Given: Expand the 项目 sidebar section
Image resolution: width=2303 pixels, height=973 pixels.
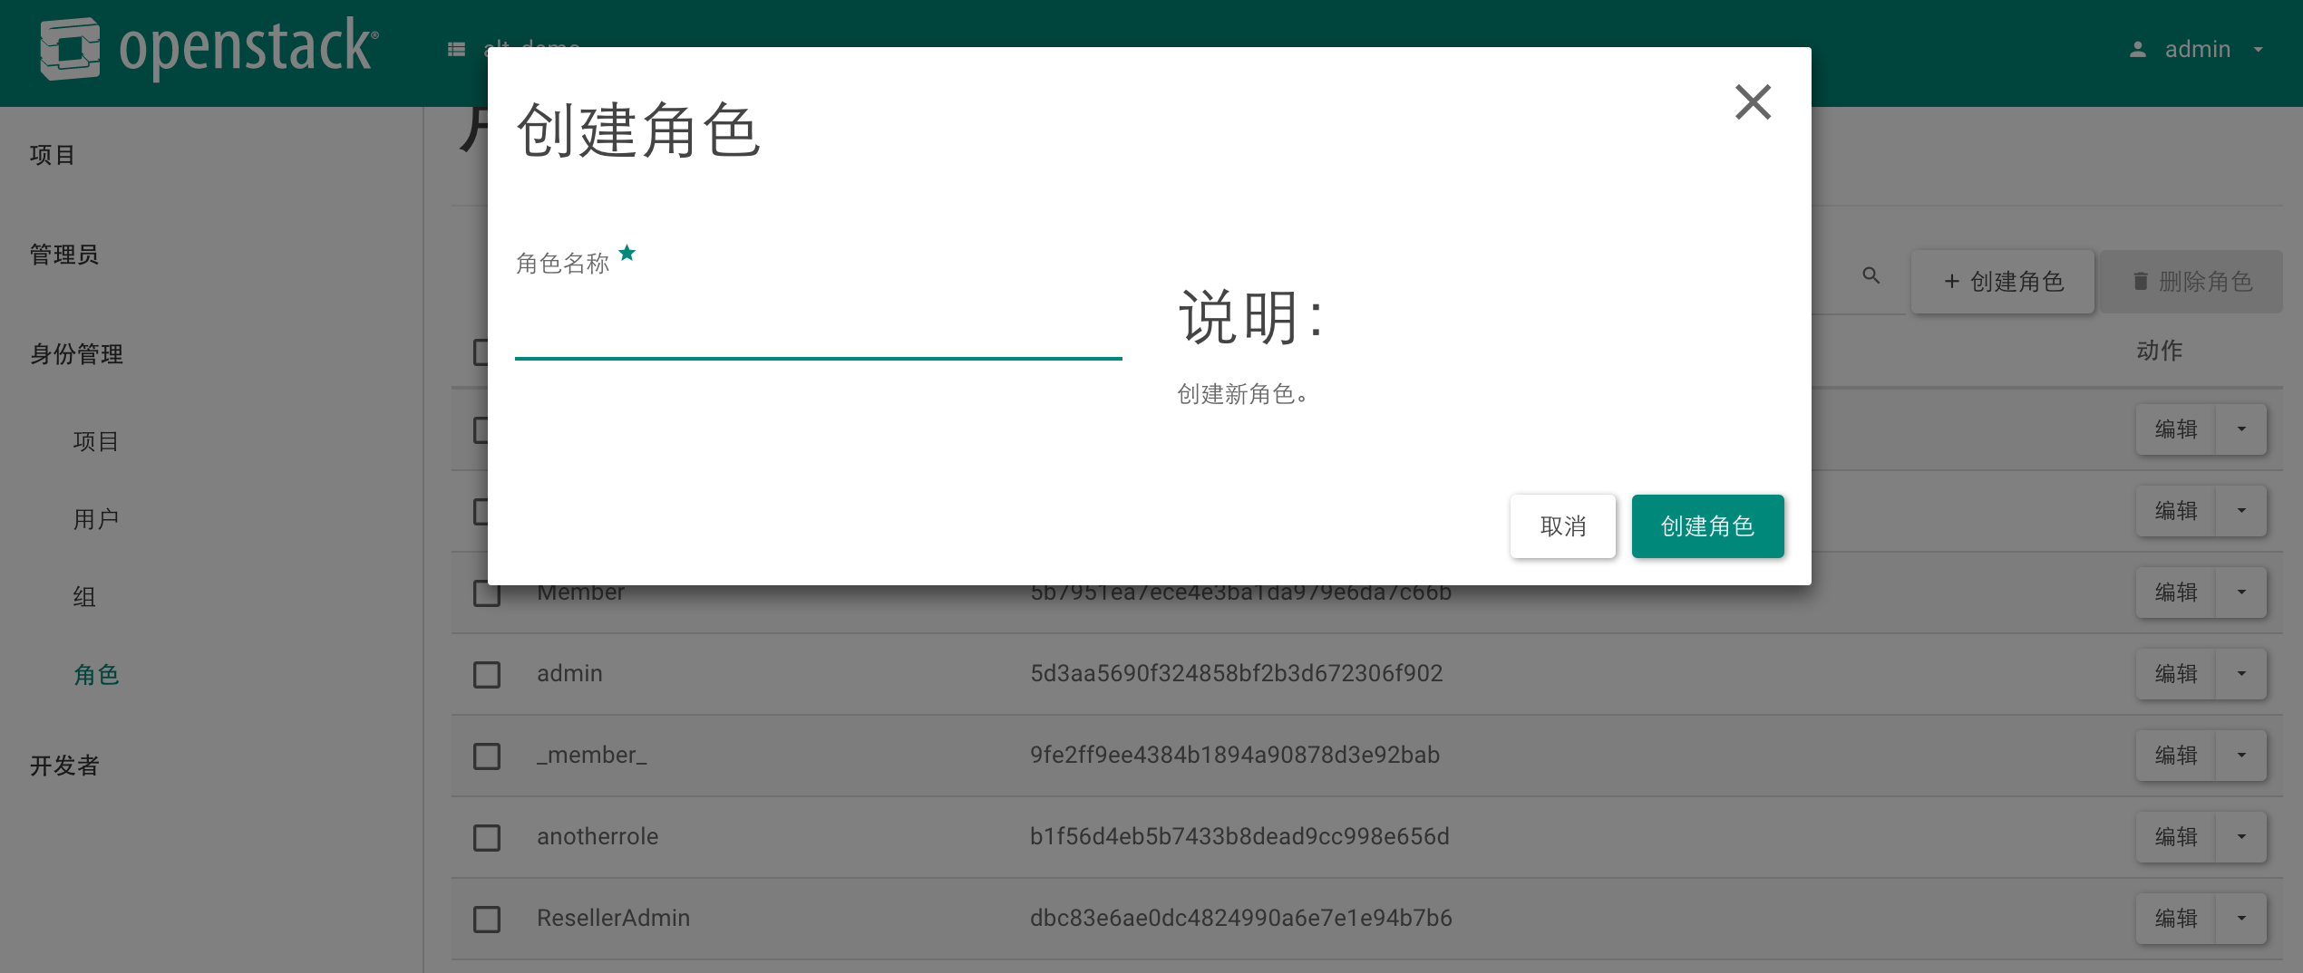Looking at the screenshot, I should click(52, 155).
